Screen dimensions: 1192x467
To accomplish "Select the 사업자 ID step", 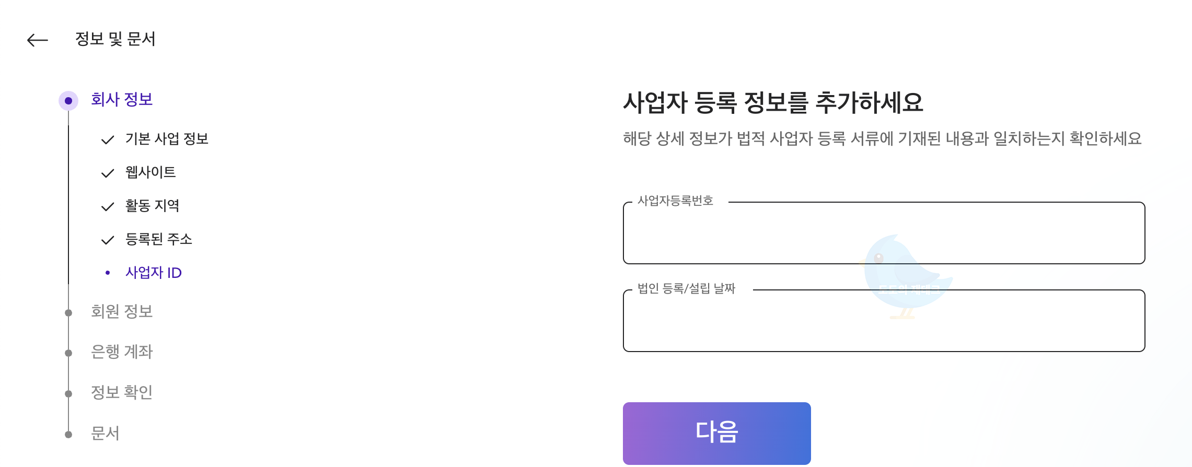I will 154,272.
